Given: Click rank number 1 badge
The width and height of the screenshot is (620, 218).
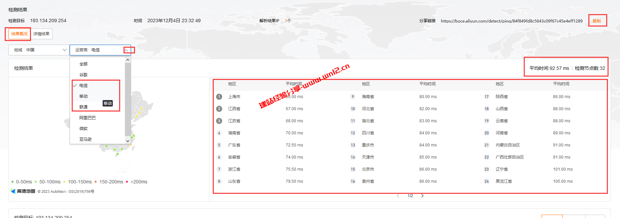Looking at the screenshot, I should (219, 97).
